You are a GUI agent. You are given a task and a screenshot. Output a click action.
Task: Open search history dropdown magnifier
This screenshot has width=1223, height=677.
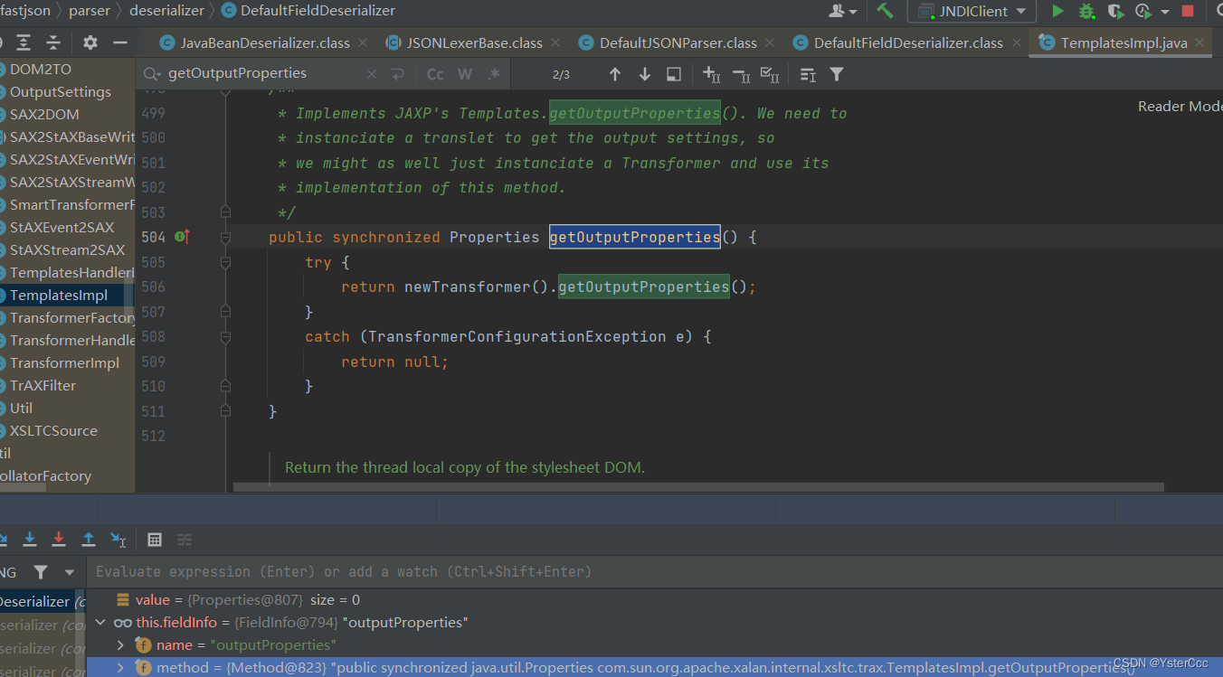pyautogui.click(x=153, y=74)
